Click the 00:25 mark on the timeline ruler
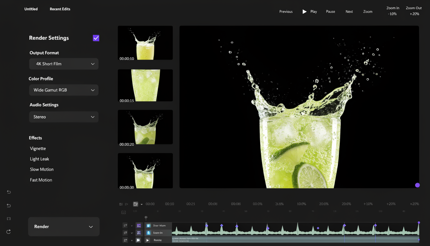The height and width of the screenshot is (246, 430). click(191, 204)
